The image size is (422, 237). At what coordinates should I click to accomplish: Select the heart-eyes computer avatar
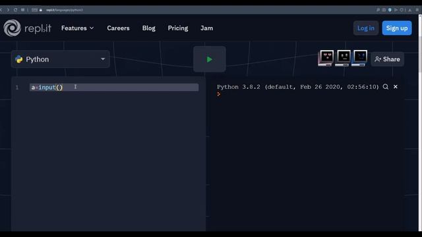pos(326,58)
